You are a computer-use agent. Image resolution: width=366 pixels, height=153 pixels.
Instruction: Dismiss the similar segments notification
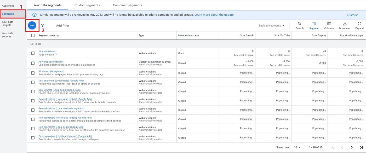(x=352, y=15)
